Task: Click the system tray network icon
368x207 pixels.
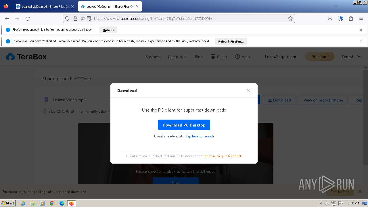Action: (334, 203)
